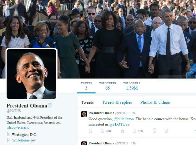View the Followers 1.59M list
This screenshot has width=196, height=147.
[x=132, y=86]
